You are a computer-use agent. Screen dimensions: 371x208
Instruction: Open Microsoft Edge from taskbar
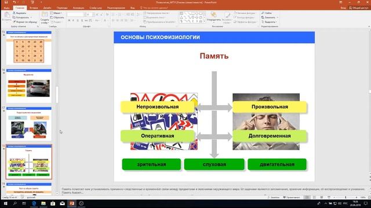[x=34, y=203]
